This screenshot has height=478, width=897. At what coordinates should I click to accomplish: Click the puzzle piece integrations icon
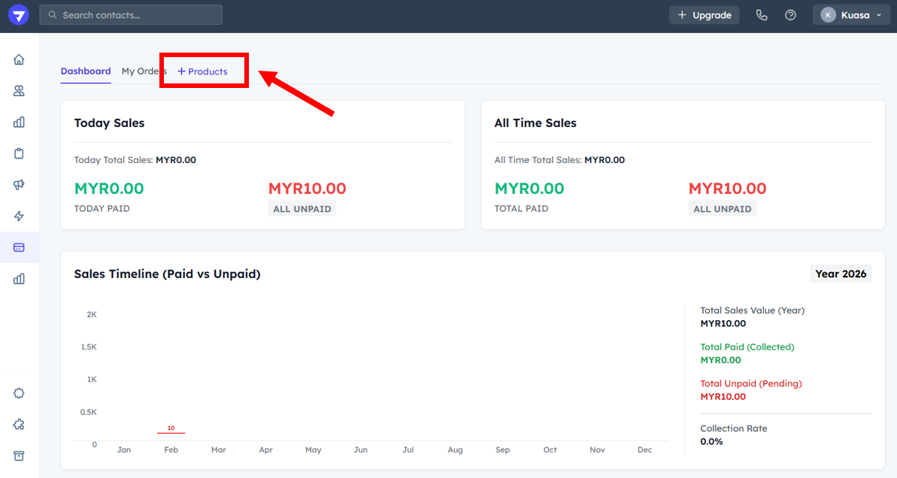click(19, 425)
